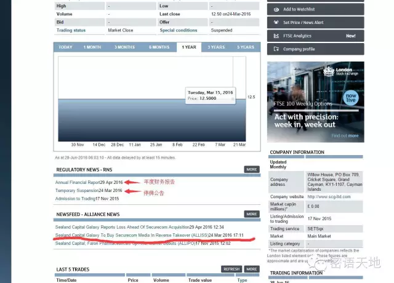This screenshot has height=283, width=394.
Task: Open FTSE Analytics
Action: [x=316, y=36]
